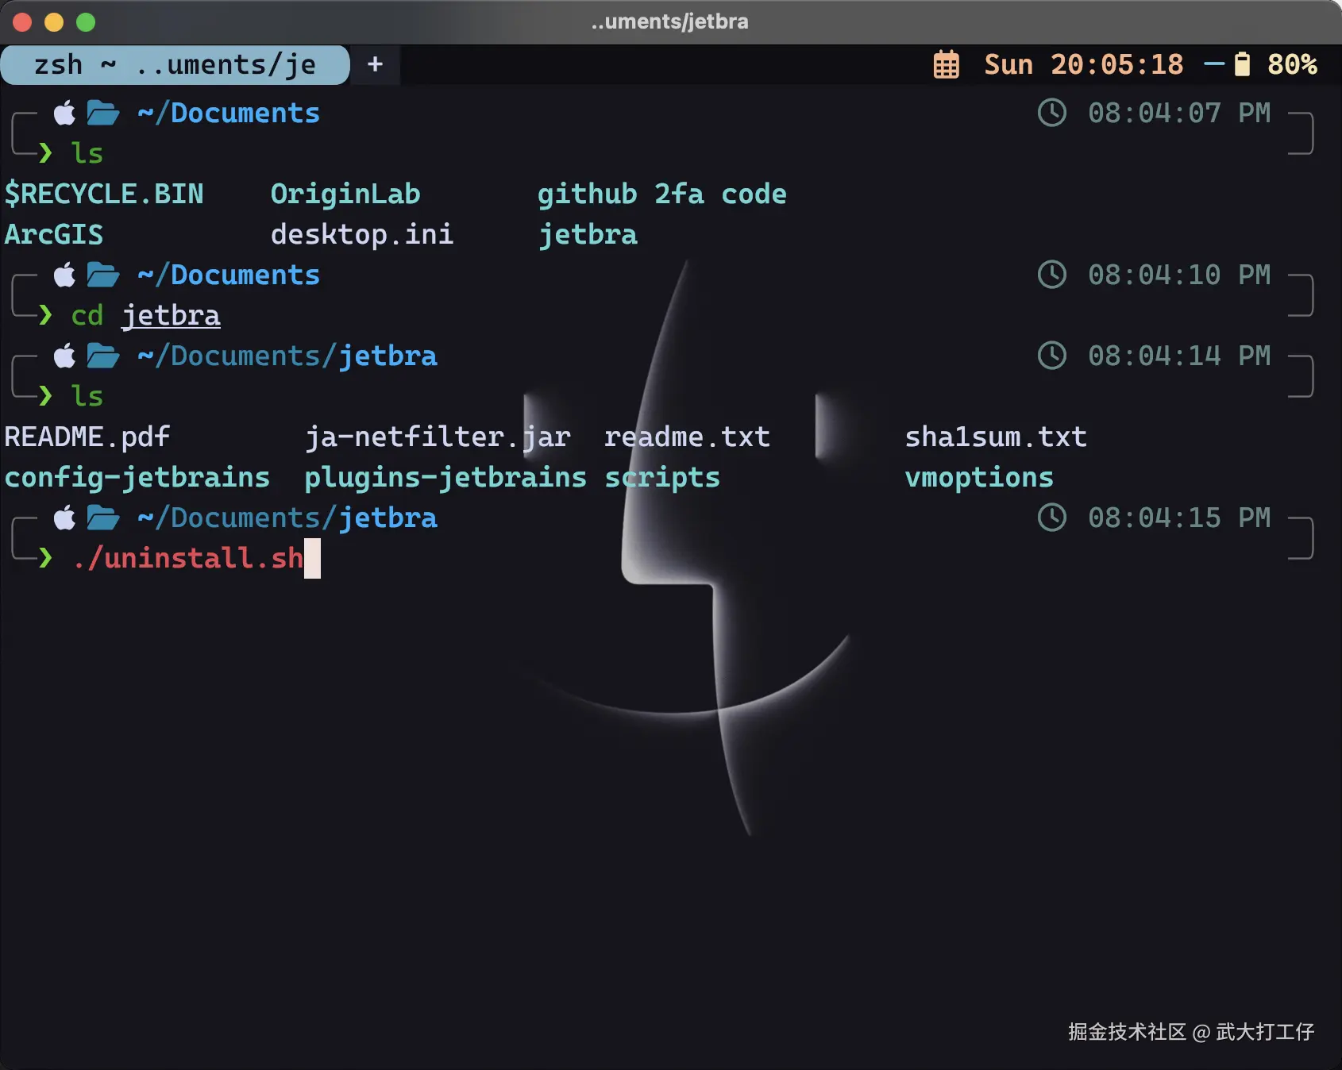1342x1070 pixels.
Task: Select the zsh ~ ..uments/je tab
Action: [175, 64]
